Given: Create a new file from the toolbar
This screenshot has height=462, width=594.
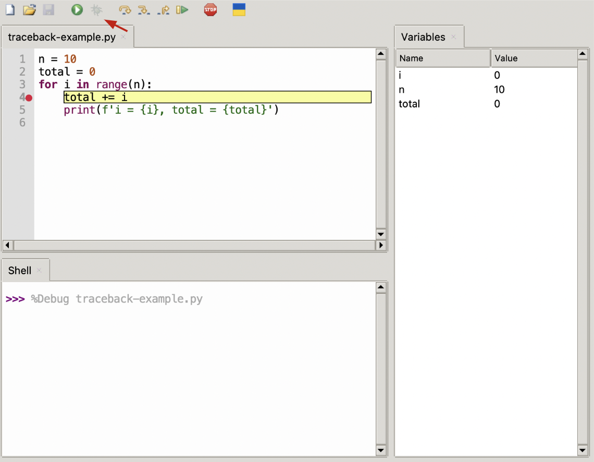Looking at the screenshot, I should click(10, 9).
